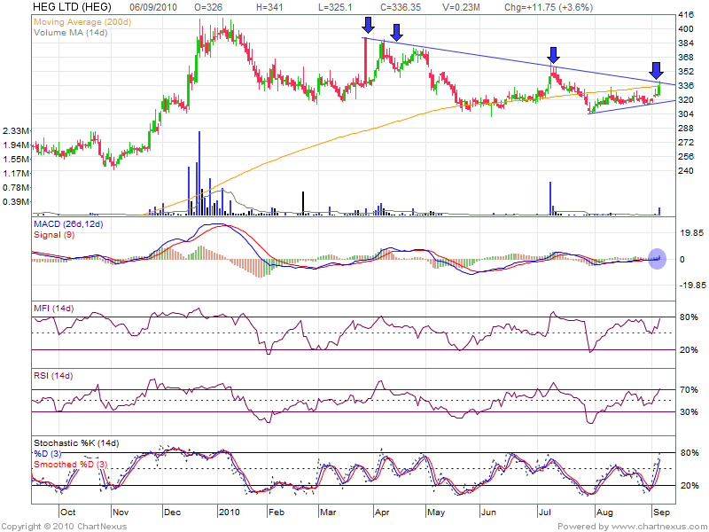Select the MFI (14d) indicator label
The image size is (709, 532).
(52, 307)
